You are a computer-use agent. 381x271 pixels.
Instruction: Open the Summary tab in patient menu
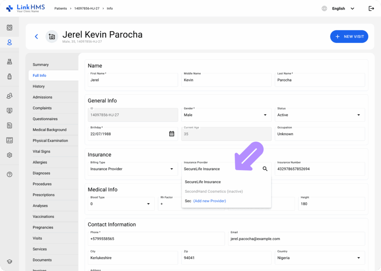point(41,65)
